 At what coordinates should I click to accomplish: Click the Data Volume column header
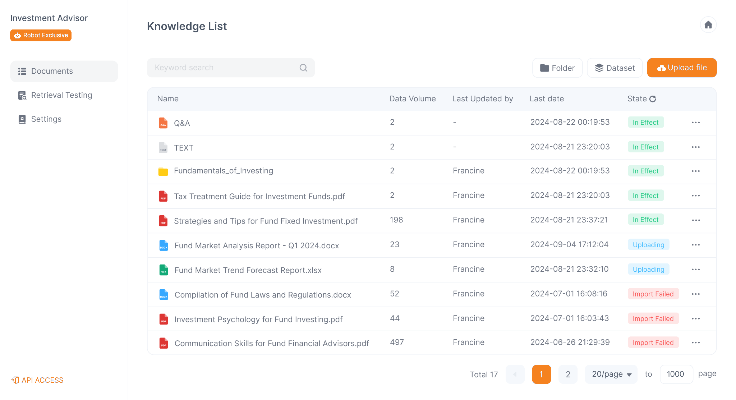413,99
